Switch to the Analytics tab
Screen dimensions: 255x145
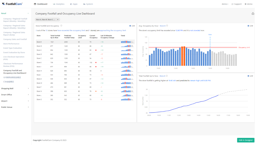click(x=59, y=4)
